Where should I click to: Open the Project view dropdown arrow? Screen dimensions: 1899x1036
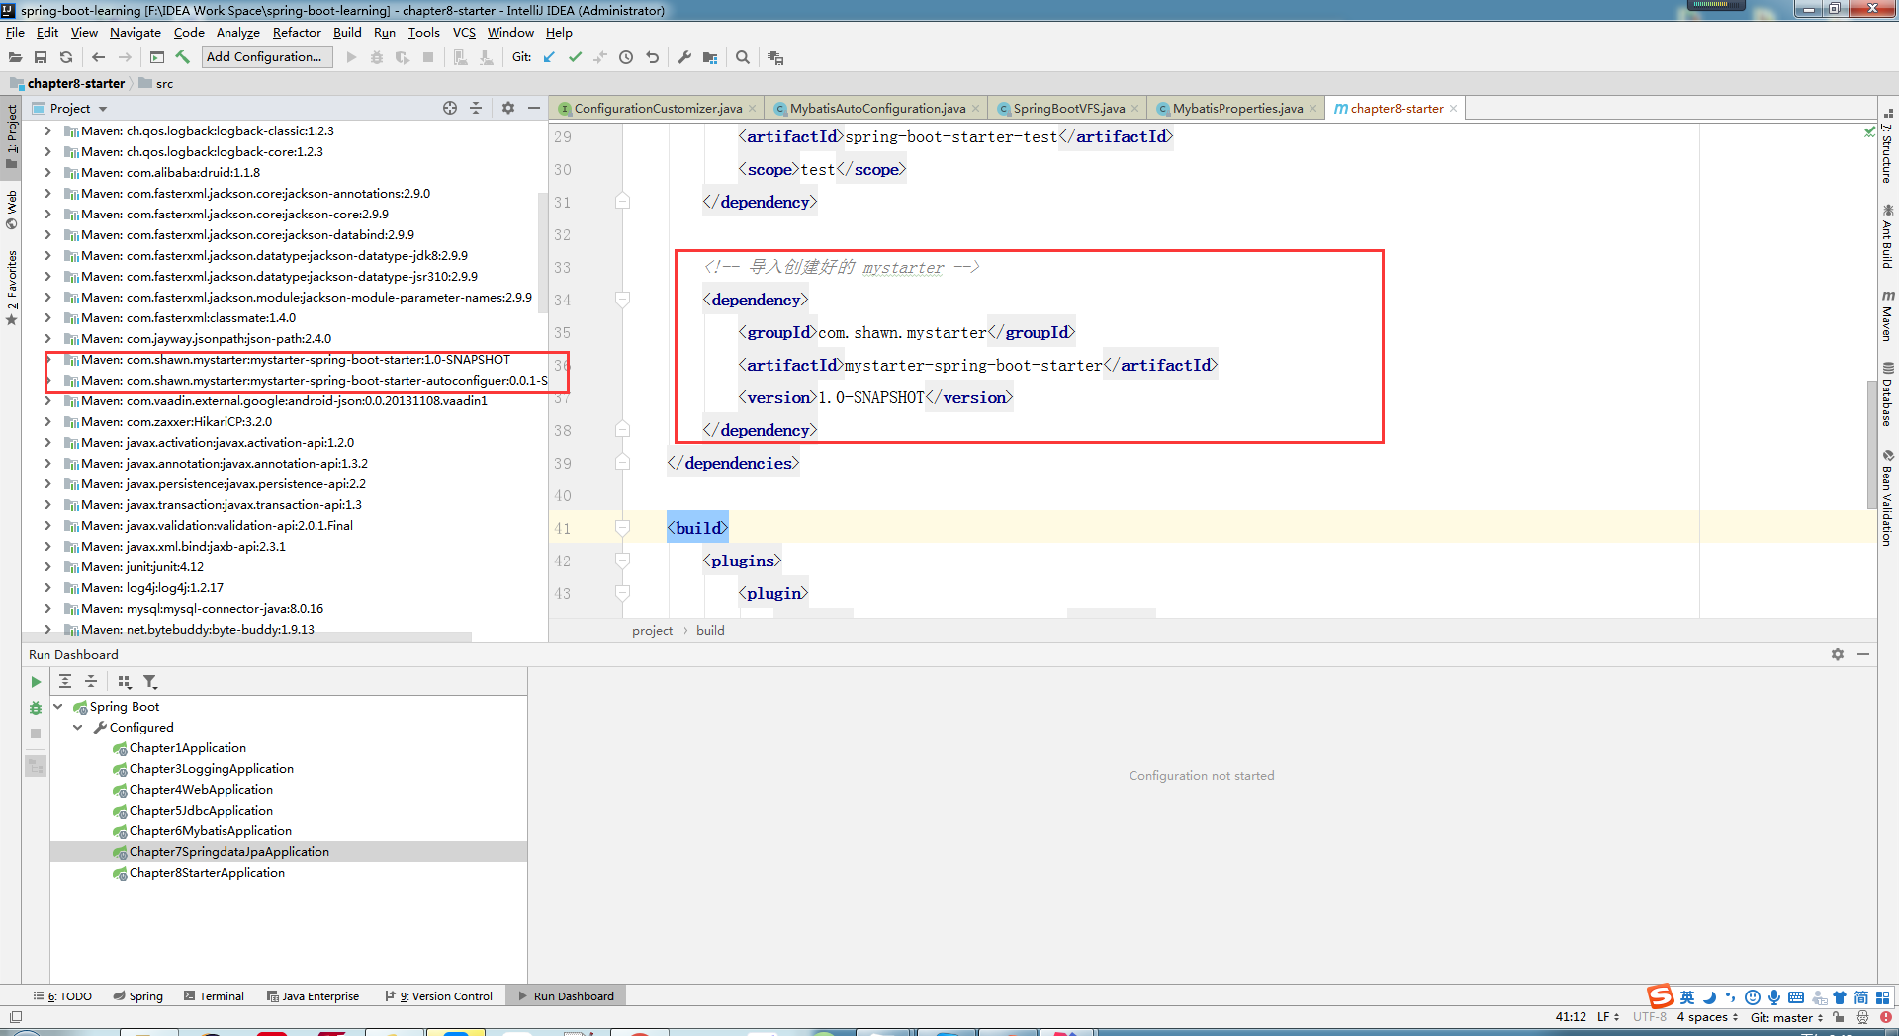click(103, 109)
